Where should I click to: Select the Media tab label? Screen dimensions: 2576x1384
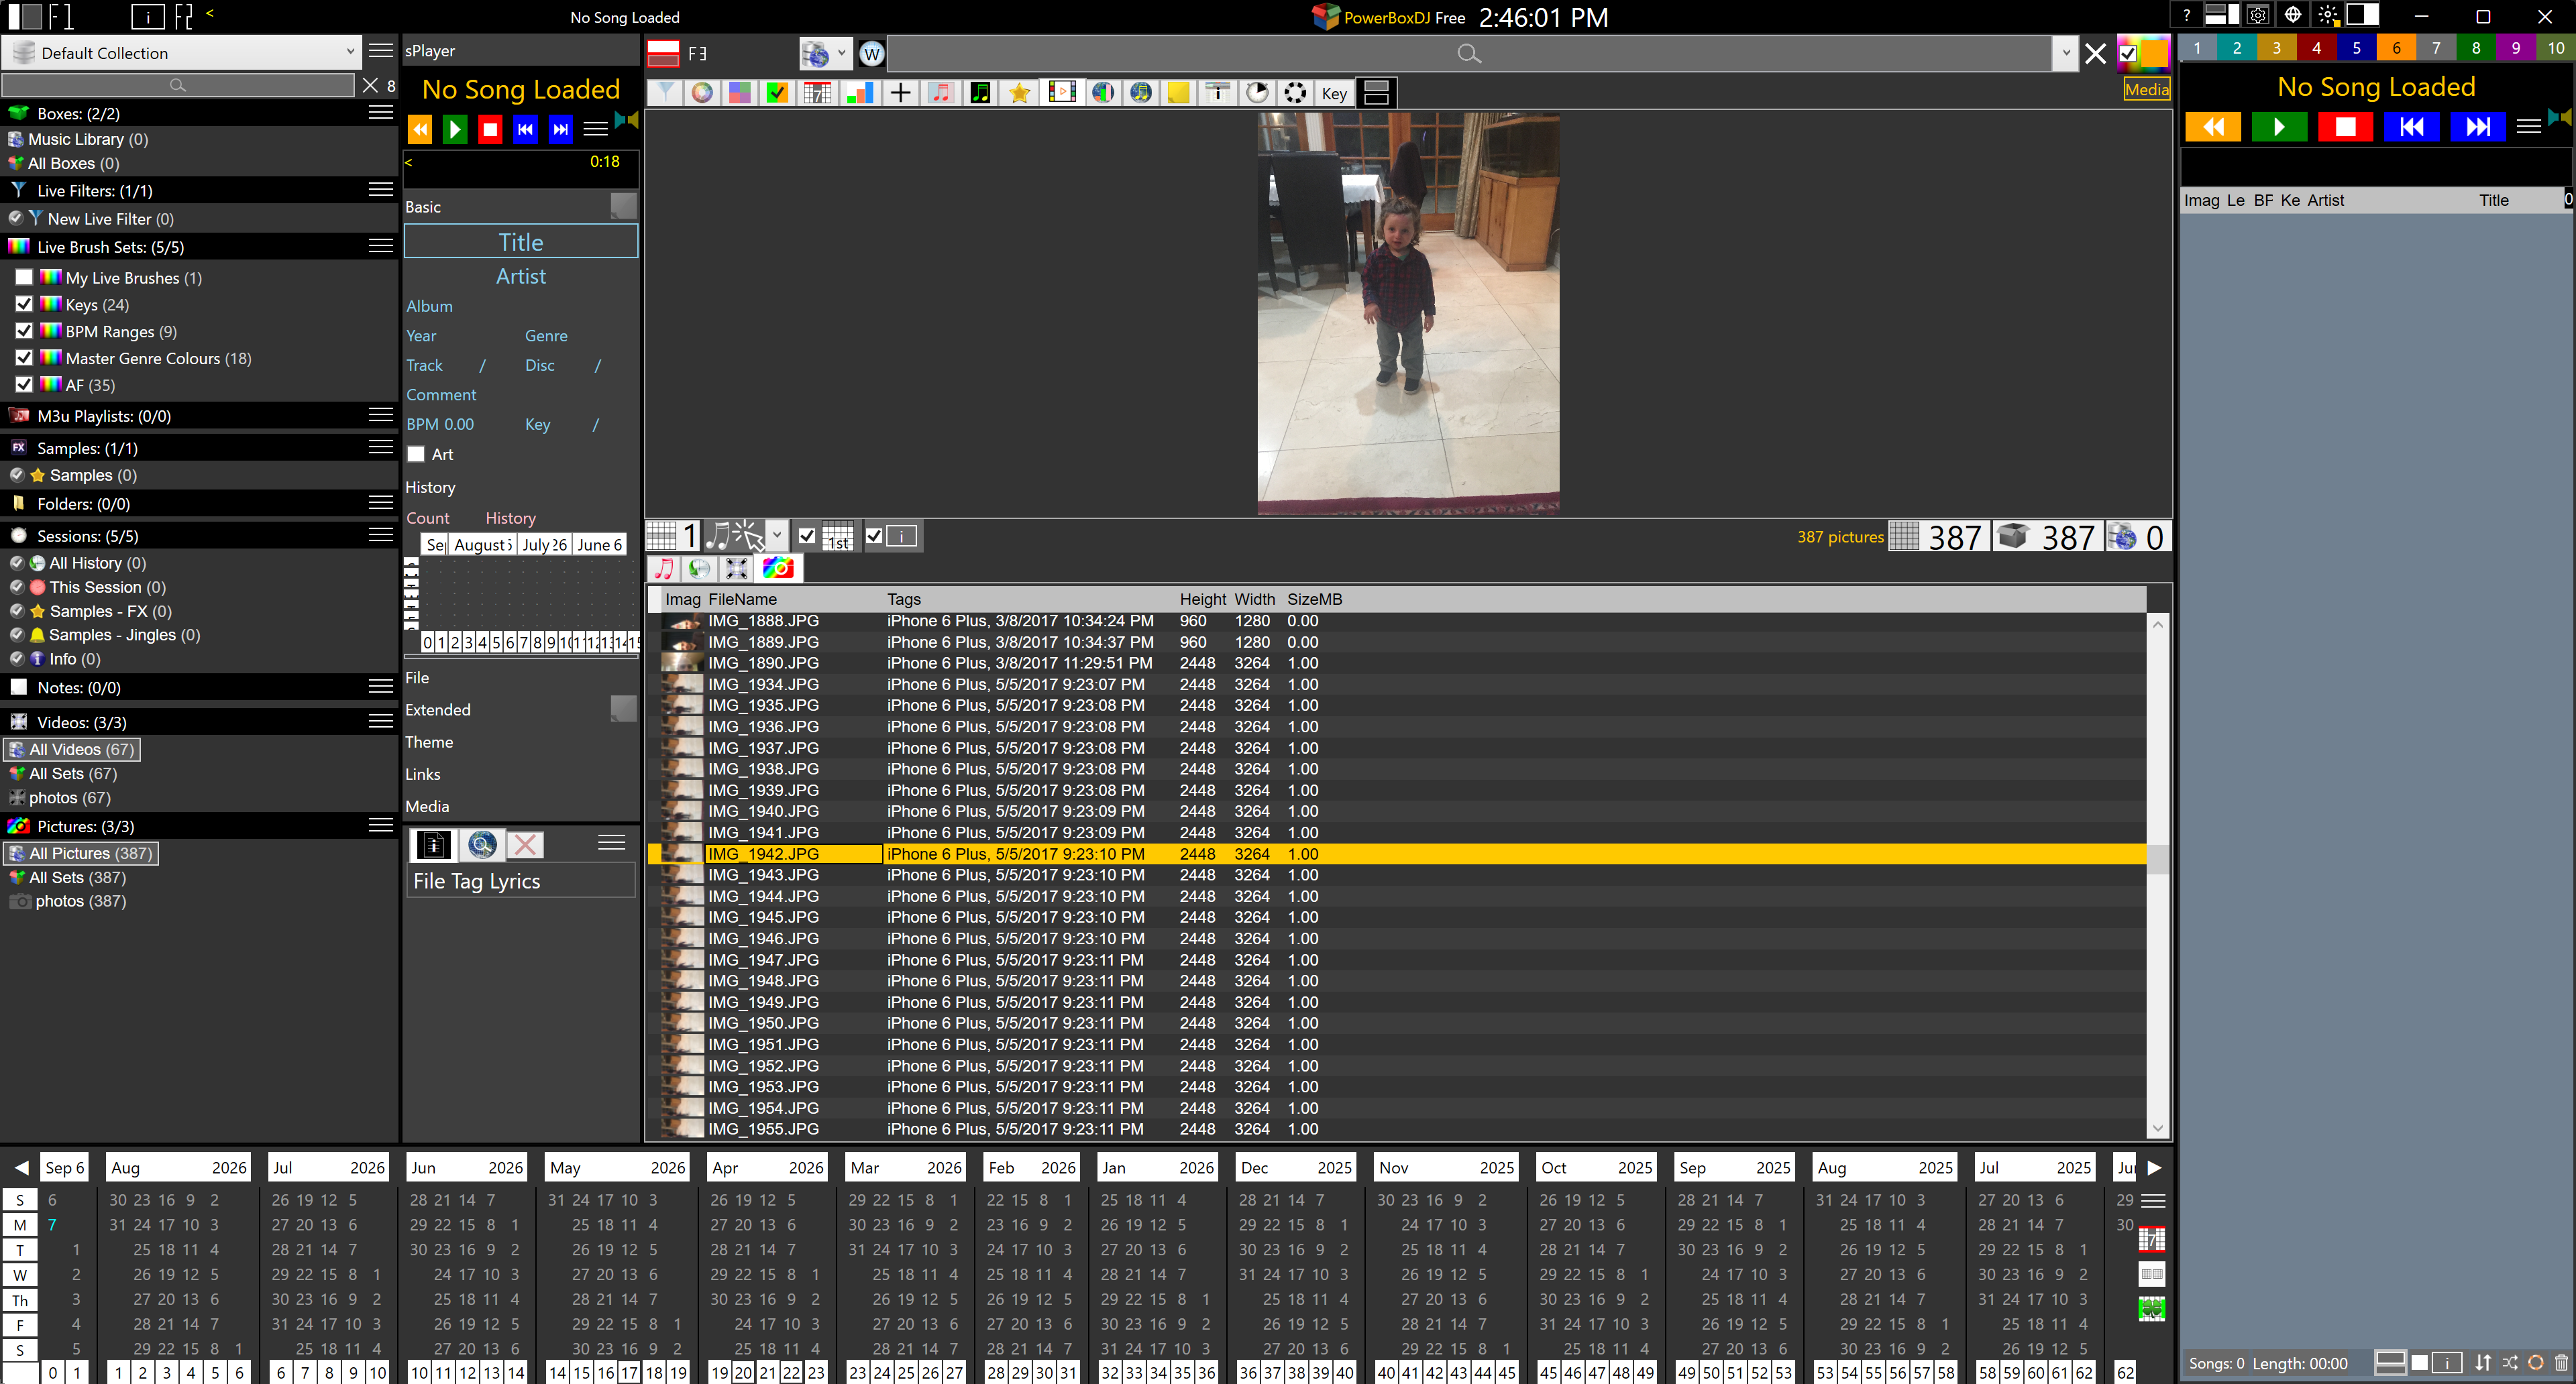[x=2146, y=90]
